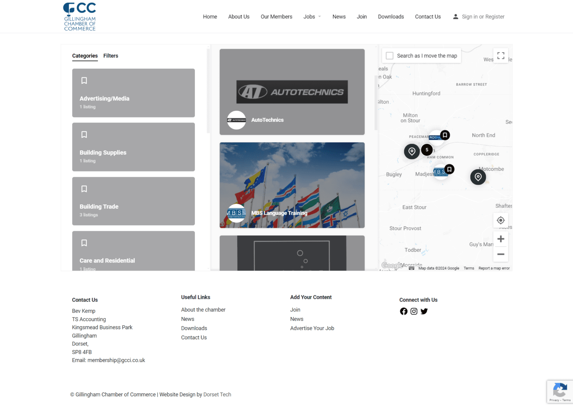Open Google Maps Terms link
The image size is (573, 408).
pos(469,268)
